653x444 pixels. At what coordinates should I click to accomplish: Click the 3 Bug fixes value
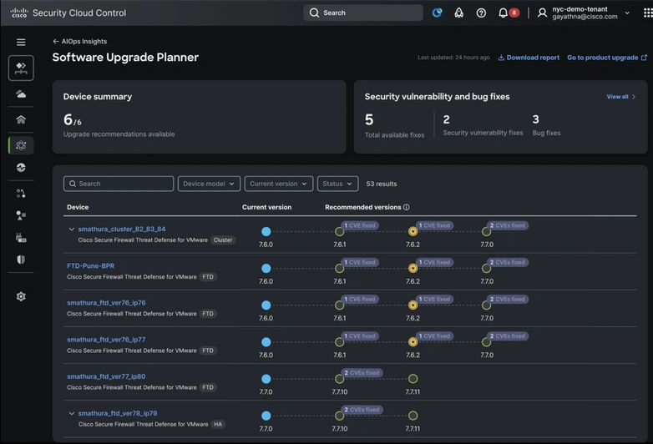click(x=535, y=120)
